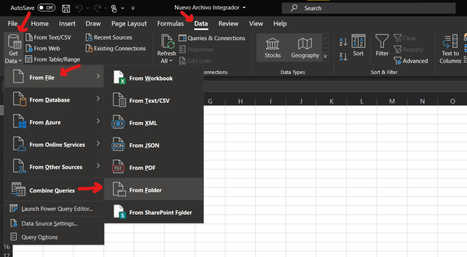Click the From JSON icon

(118, 145)
